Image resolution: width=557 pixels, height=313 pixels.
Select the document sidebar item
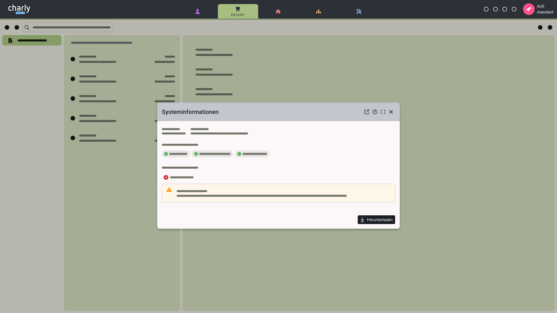(32, 40)
